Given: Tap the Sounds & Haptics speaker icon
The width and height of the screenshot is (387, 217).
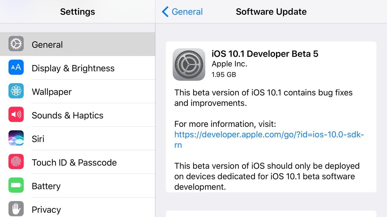Looking at the screenshot, I should point(16,114).
